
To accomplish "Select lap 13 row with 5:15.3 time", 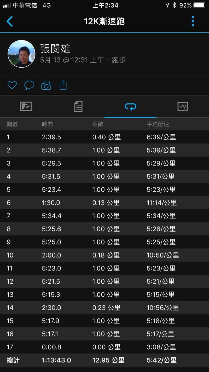I will pyautogui.click(x=104, y=295).
